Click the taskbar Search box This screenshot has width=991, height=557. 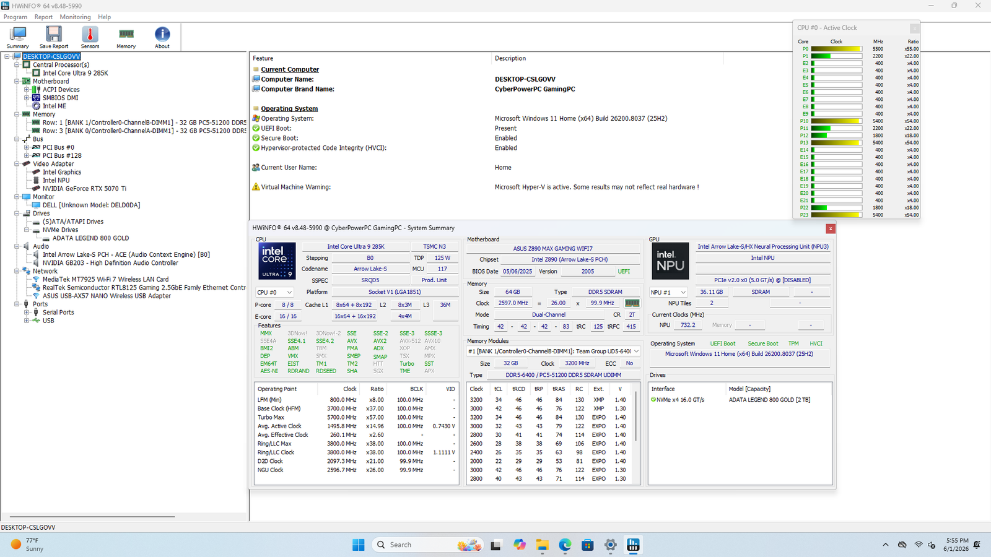(x=427, y=545)
